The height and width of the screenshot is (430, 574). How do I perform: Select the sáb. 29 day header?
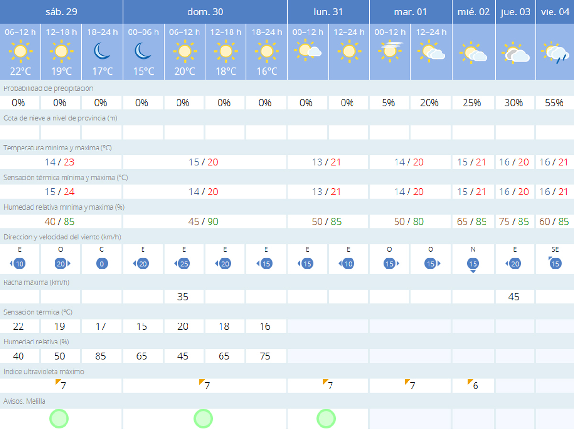pos(61,11)
